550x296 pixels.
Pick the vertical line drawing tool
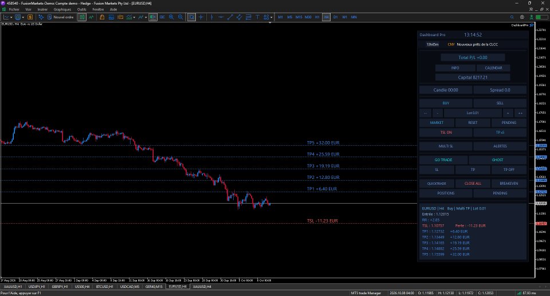coord(211,17)
